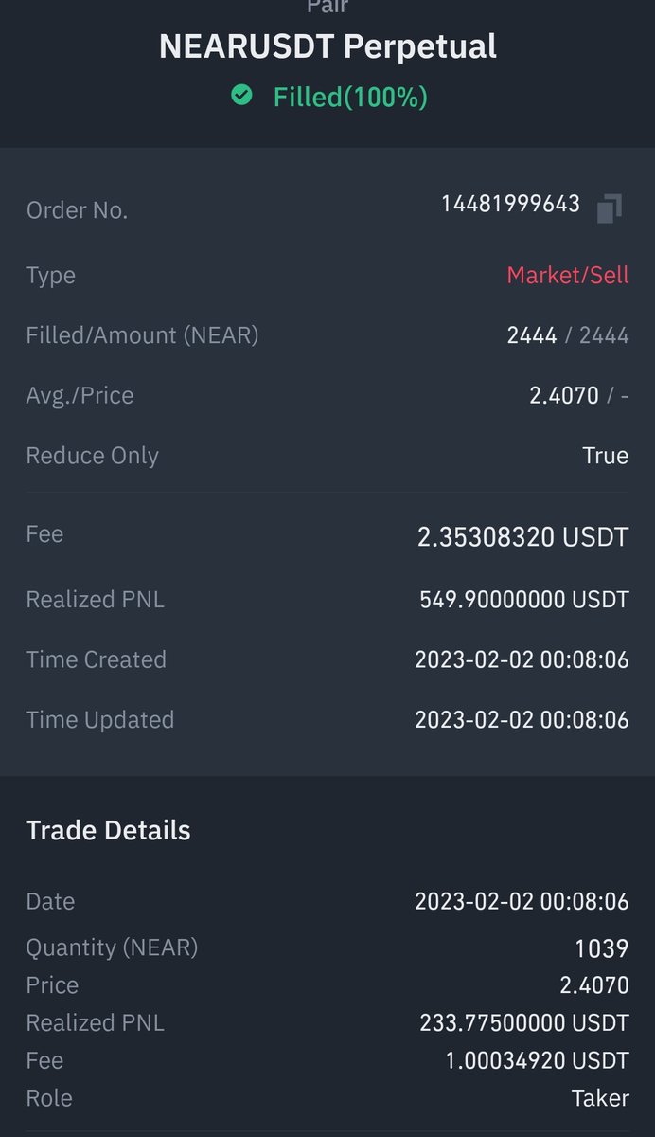Tap the green Filled checkmark icon
Image resolution: width=655 pixels, height=1137 pixels.
(242, 96)
